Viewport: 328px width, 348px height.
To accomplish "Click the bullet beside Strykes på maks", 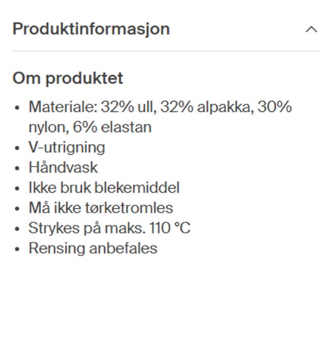I will 18,229.
